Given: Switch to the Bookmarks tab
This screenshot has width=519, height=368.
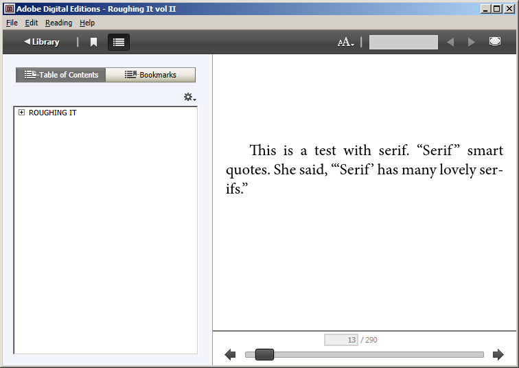Looking at the screenshot, I should (x=150, y=75).
